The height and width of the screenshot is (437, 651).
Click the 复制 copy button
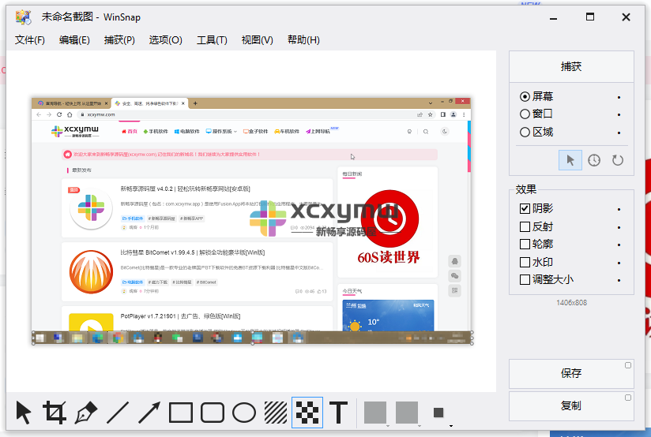571,406
